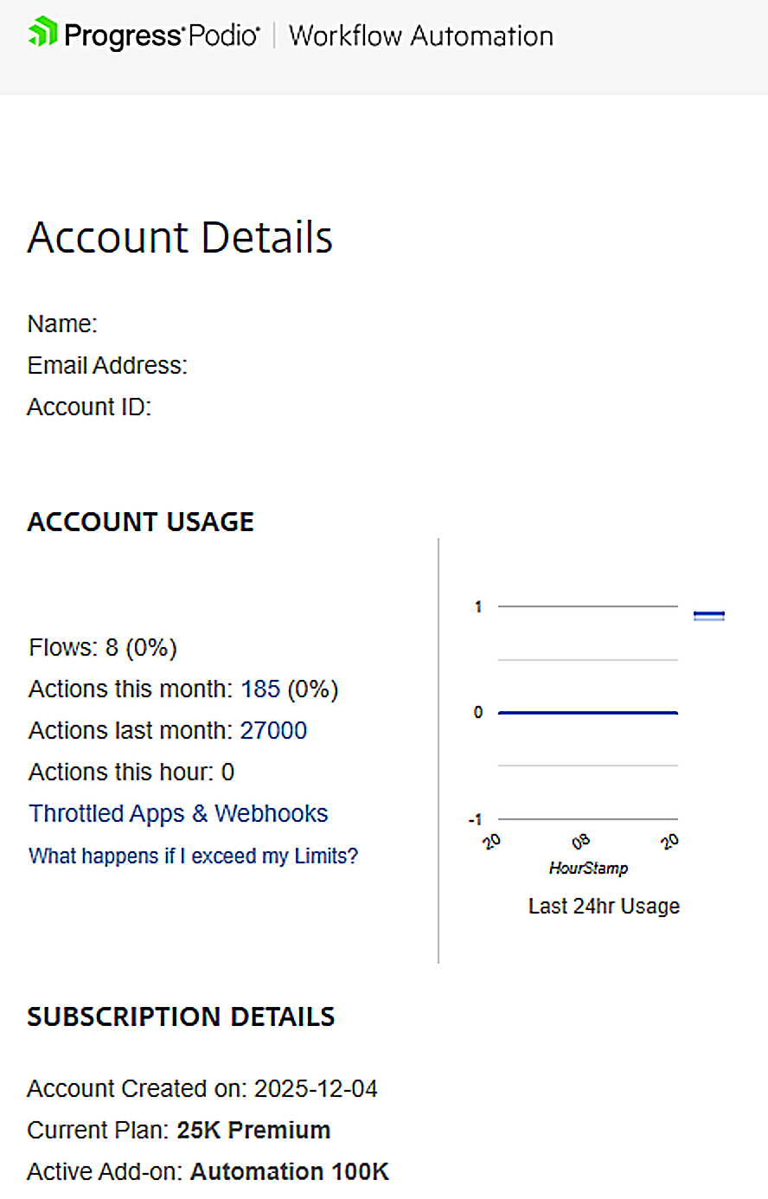This screenshot has width=768, height=1199.
Task: Click the HourStamp axis label
Action: (588, 868)
